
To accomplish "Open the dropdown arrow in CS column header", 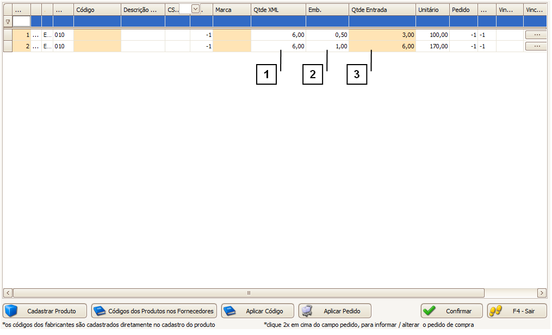I will pyautogui.click(x=195, y=9).
